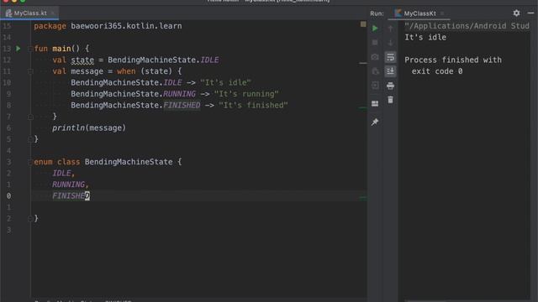Click the package name baewoori365.kotlin.learn
The image size is (538, 302).
pos(126,26)
